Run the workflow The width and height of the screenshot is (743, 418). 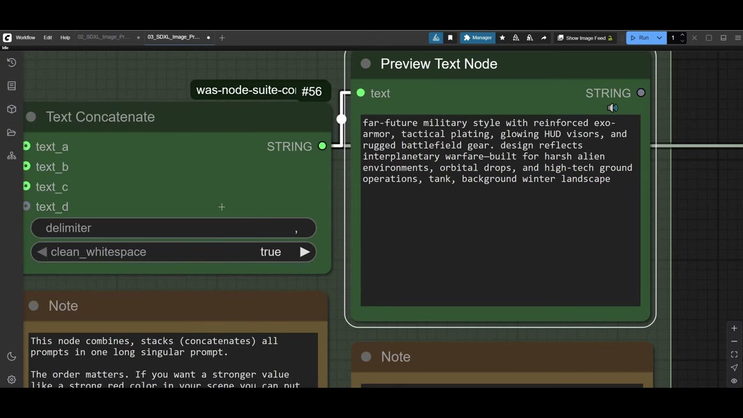640,38
